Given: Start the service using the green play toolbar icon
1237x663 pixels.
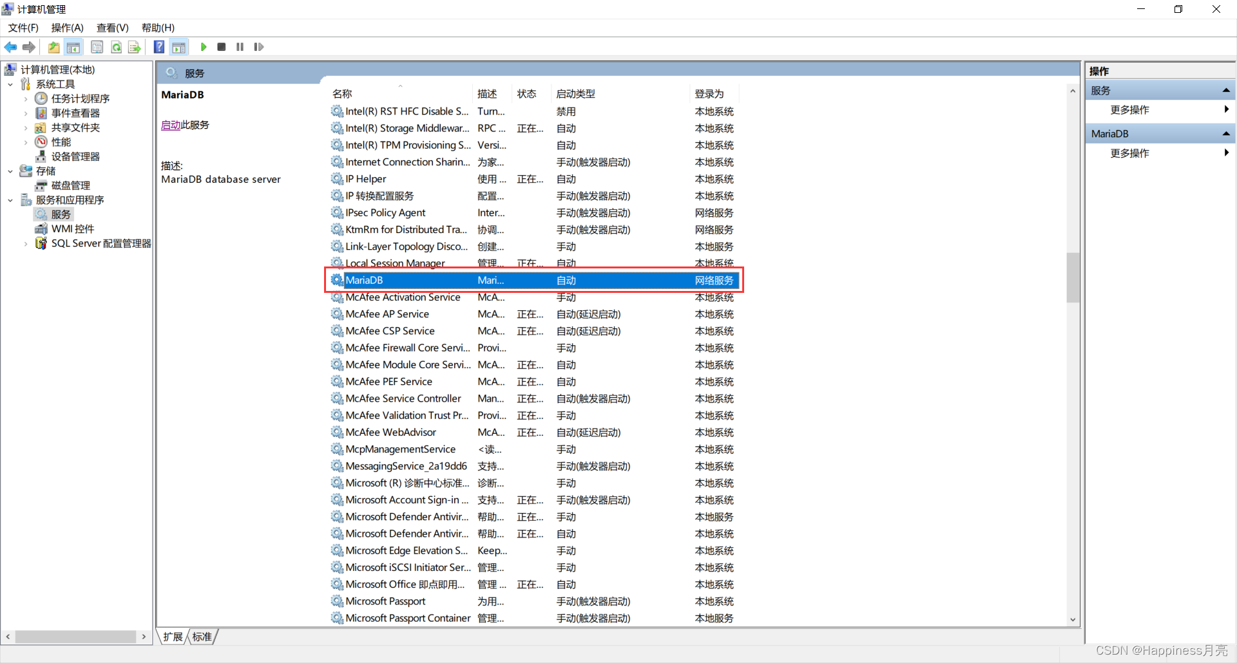Looking at the screenshot, I should [x=204, y=46].
